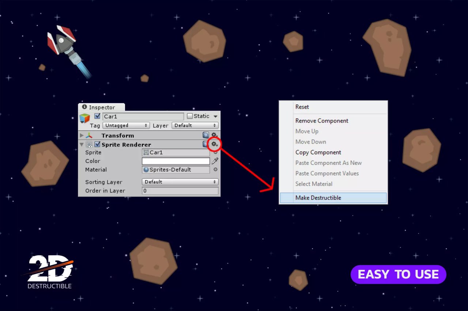Click the Material object picker circle

pyautogui.click(x=215, y=170)
